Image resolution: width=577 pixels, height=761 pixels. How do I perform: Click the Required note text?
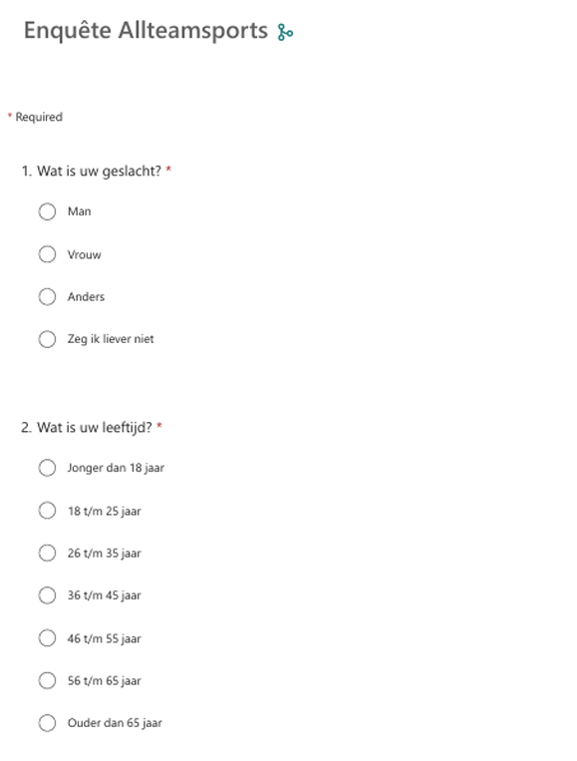coord(39,117)
